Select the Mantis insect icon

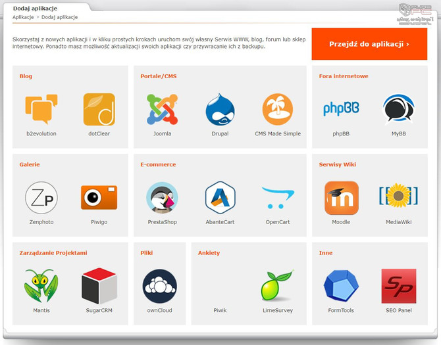[x=41, y=286]
